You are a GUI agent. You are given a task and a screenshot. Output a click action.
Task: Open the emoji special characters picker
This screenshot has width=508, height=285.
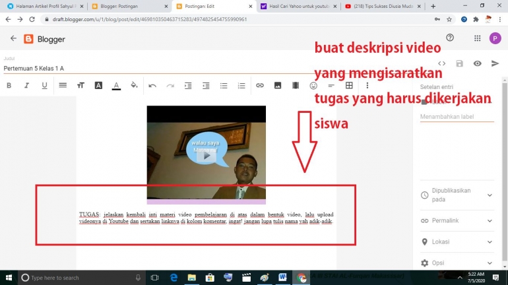(313, 85)
